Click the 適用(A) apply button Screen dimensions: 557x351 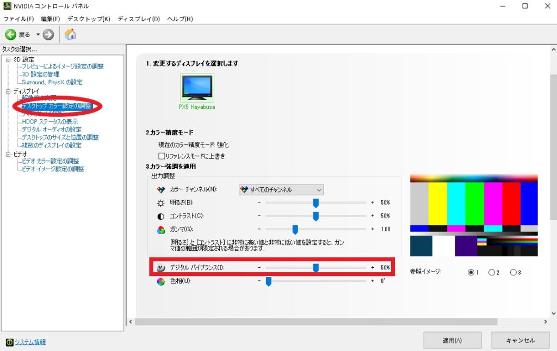coord(452,340)
